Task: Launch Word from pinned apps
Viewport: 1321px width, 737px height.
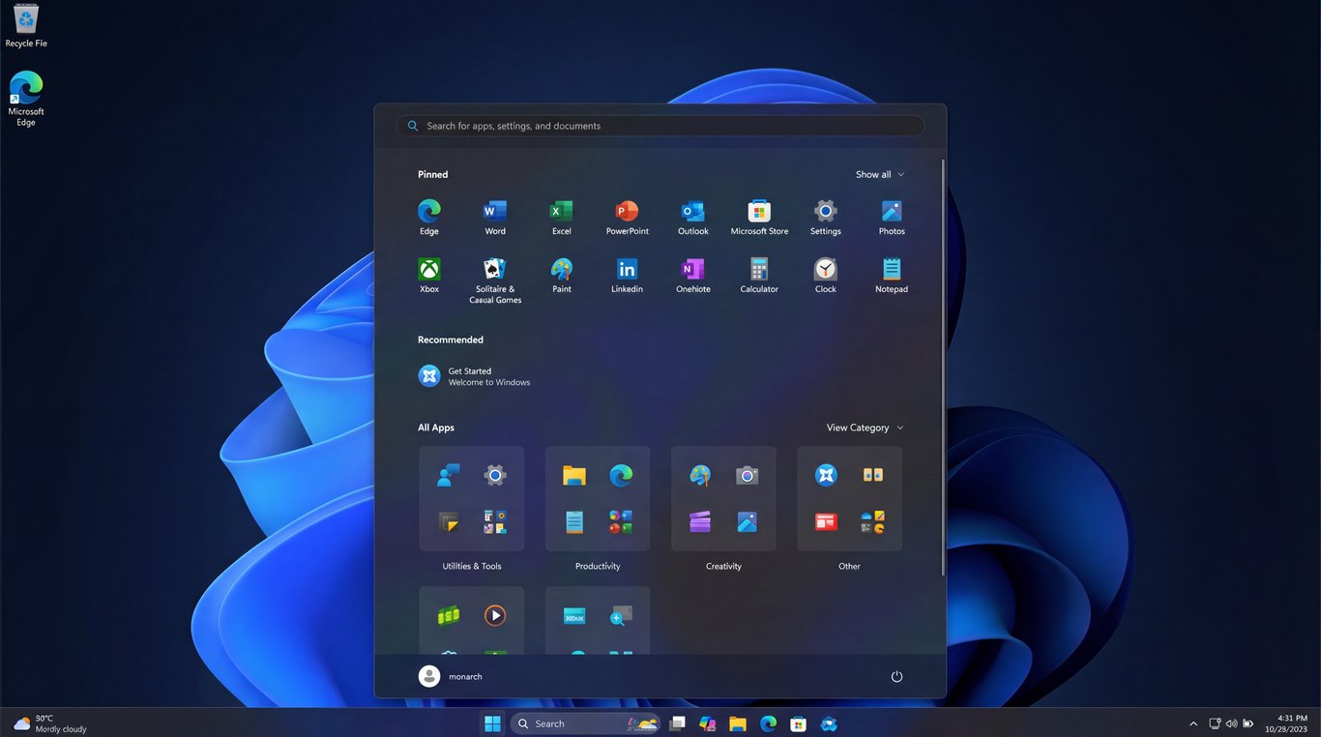Action: [494, 215]
